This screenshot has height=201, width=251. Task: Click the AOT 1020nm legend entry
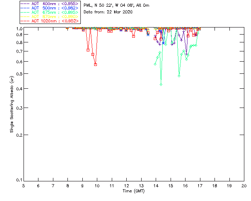point(50,21)
